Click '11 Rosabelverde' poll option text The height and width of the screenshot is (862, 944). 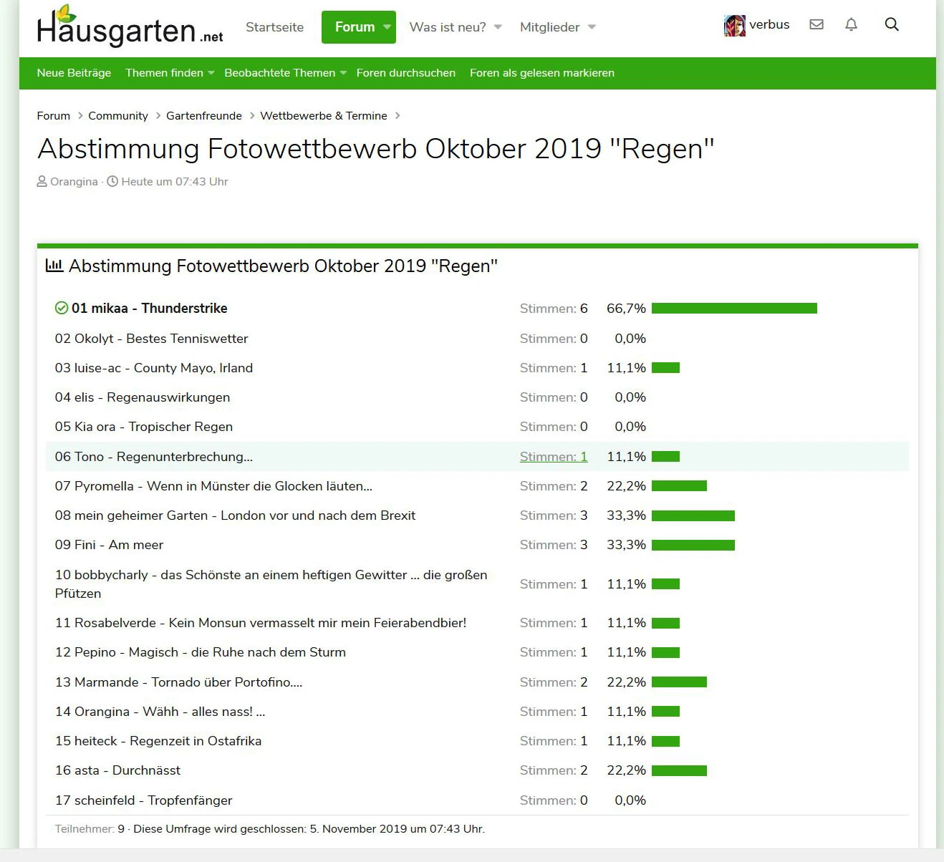coord(261,623)
